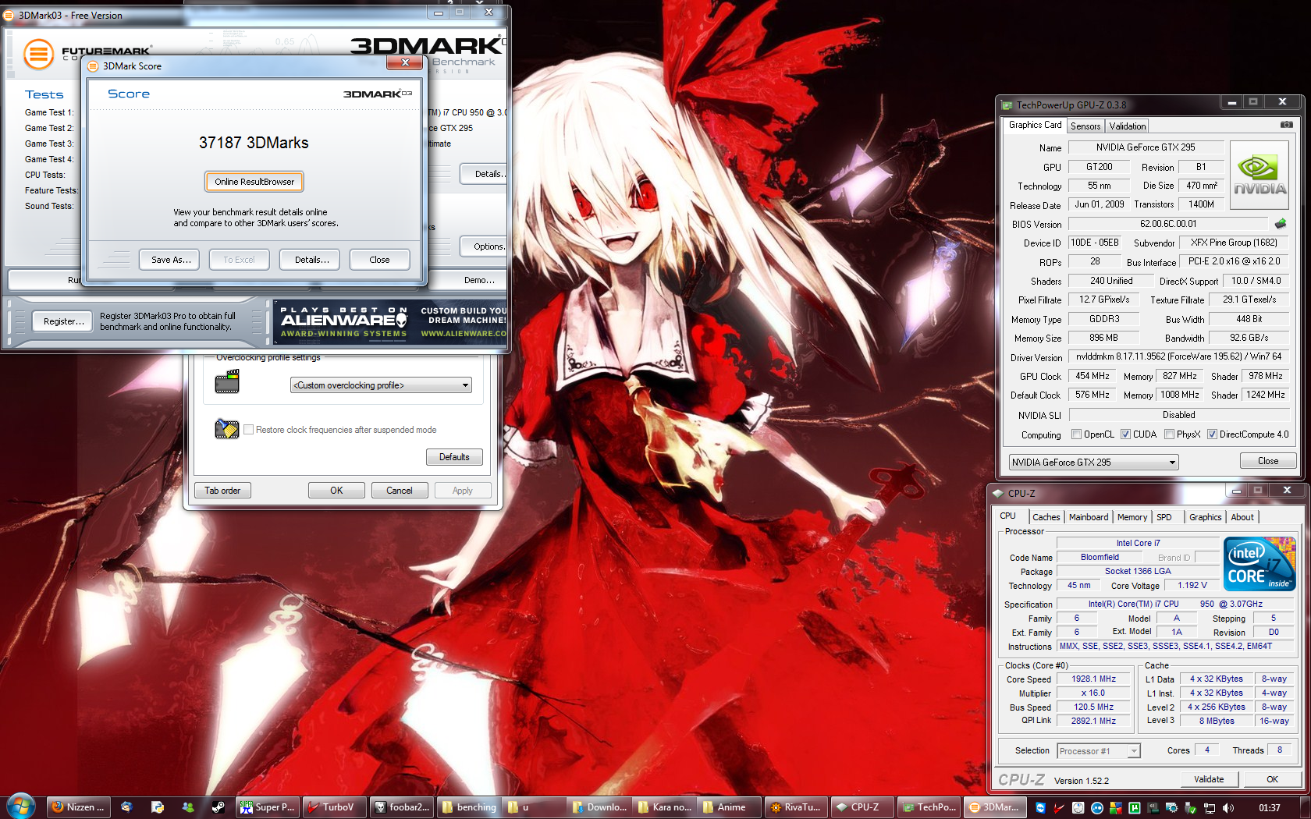Click the overclocking profile graphics card icon
The image size is (1311, 819).
tap(227, 381)
